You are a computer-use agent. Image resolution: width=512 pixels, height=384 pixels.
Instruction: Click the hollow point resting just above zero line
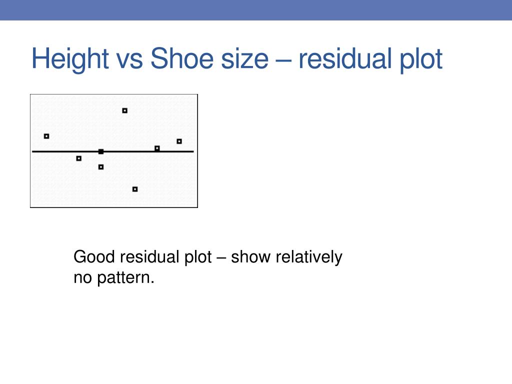pyautogui.click(x=157, y=148)
